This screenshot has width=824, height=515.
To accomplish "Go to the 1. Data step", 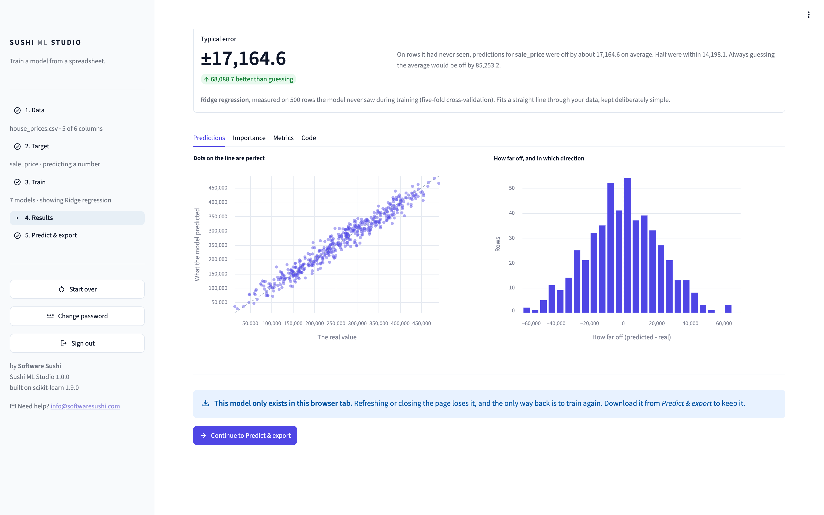I will 77,110.
